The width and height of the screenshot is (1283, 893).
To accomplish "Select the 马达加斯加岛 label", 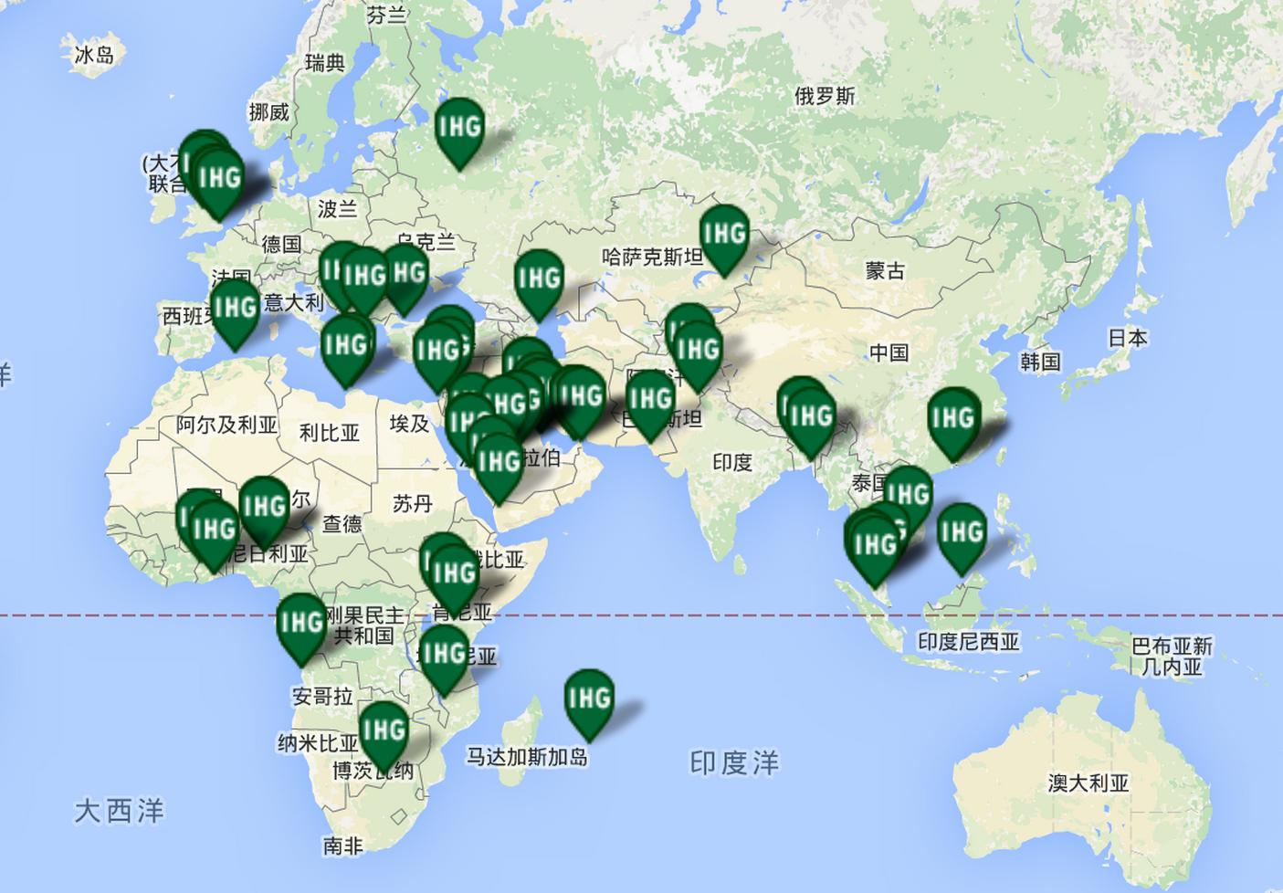I will pos(527,756).
